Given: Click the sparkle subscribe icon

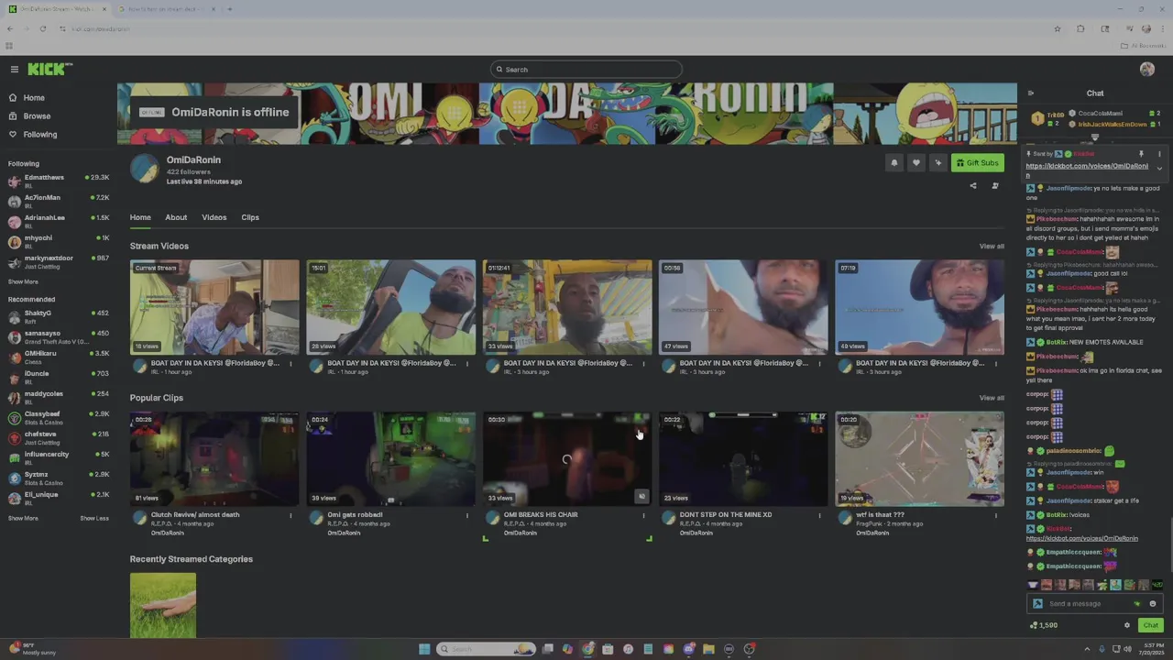Looking at the screenshot, I should point(937,163).
